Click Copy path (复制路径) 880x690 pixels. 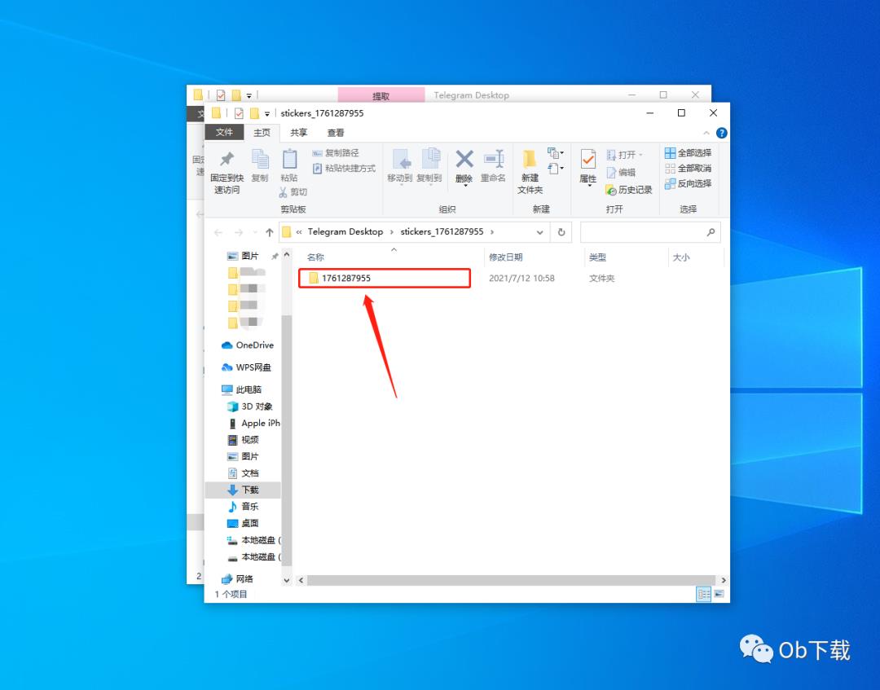pos(336,152)
